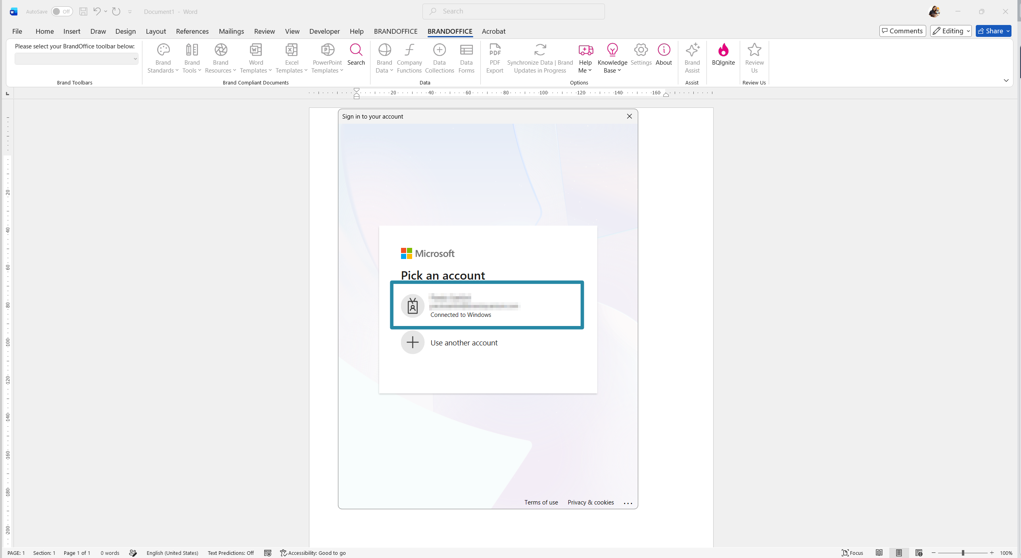Open the Terms of use link
Screen dimensions: 1021x558
pos(541,502)
